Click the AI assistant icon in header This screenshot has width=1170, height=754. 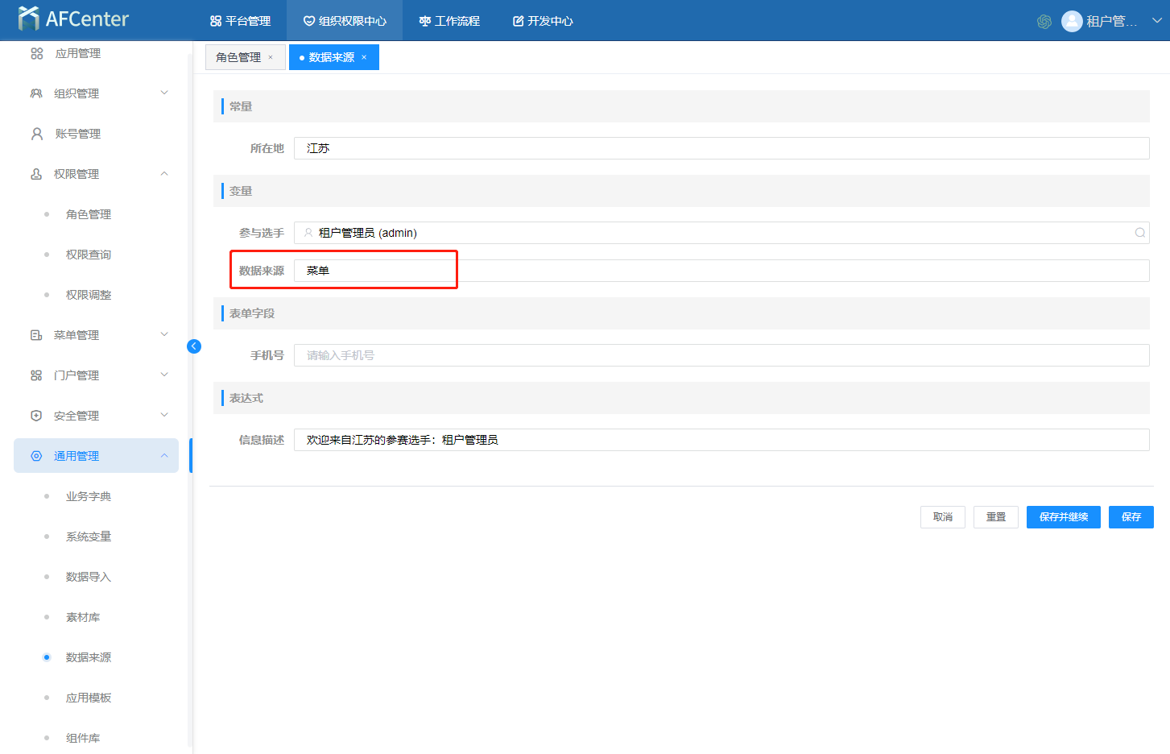point(1044,22)
